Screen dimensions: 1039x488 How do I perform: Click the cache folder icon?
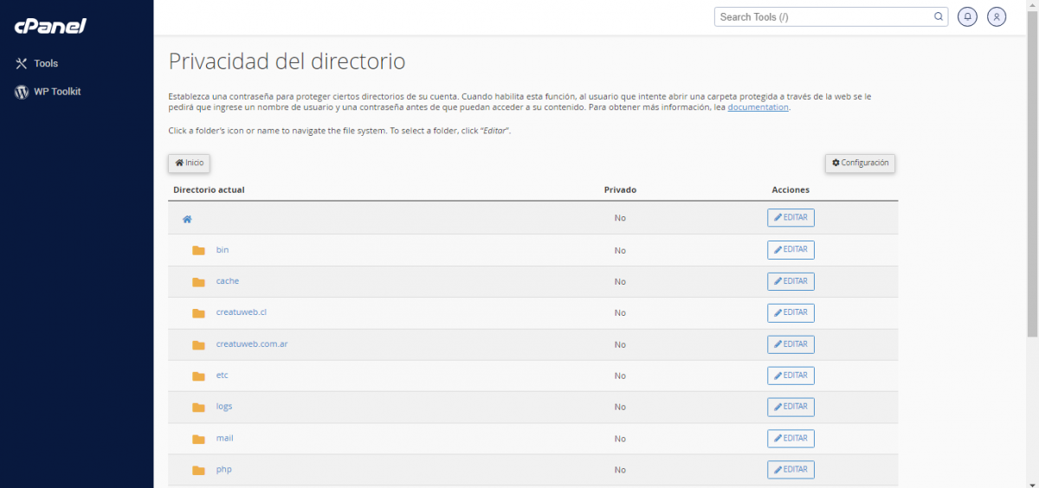(198, 282)
